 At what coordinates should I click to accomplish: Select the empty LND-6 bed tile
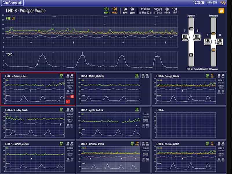(x=189, y=123)
